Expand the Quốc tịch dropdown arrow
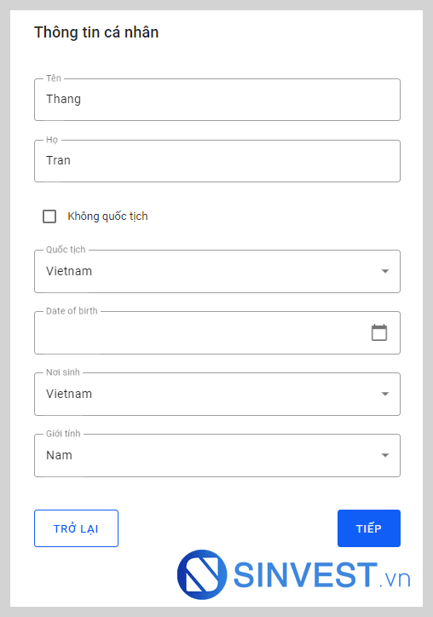Screen dimensions: 433x617 click(x=385, y=271)
